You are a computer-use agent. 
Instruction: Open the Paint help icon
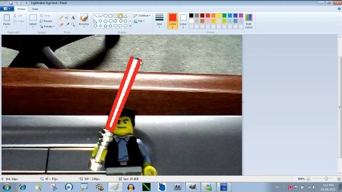(339, 9)
